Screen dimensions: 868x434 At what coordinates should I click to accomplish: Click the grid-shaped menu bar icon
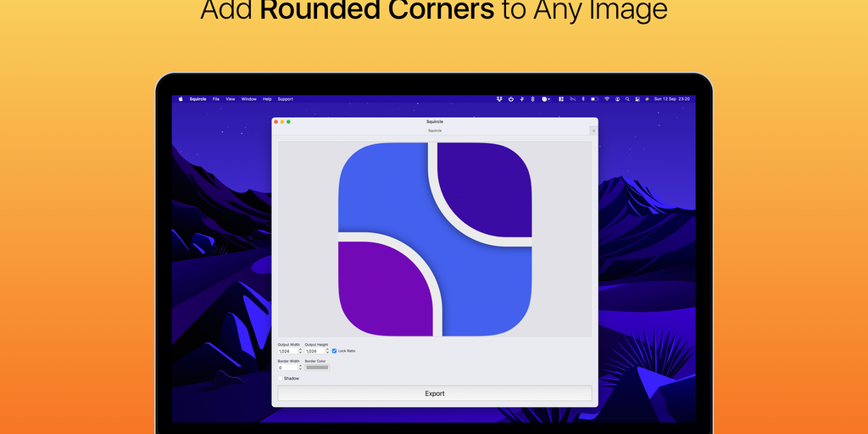561,99
